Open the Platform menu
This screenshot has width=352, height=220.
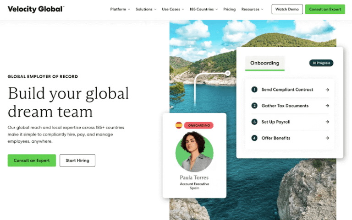pos(118,9)
